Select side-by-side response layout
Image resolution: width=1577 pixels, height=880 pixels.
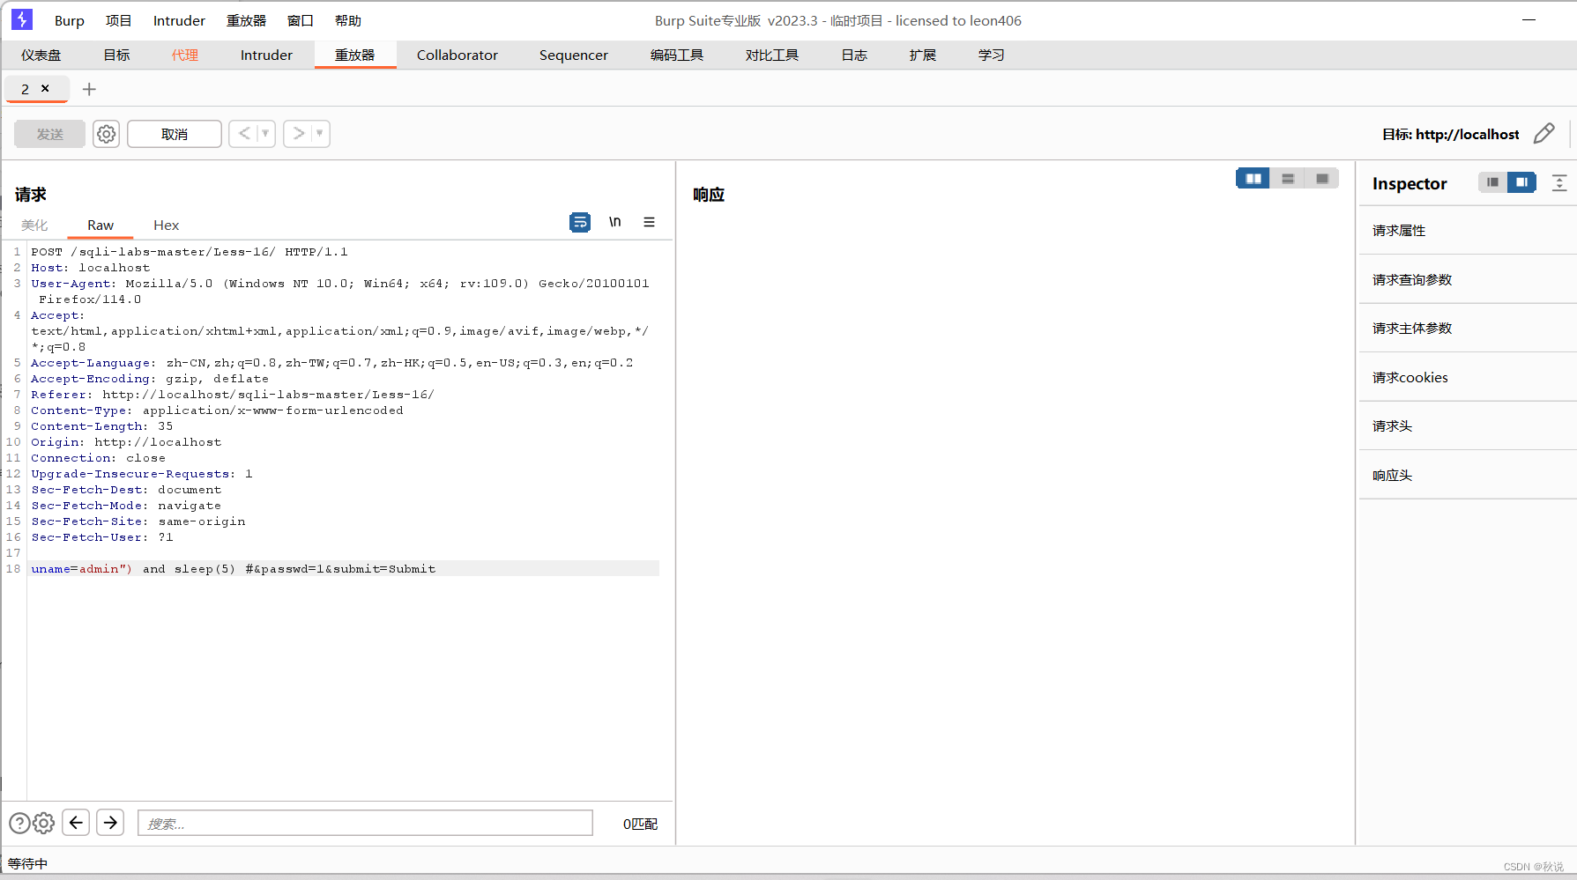(x=1253, y=179)
